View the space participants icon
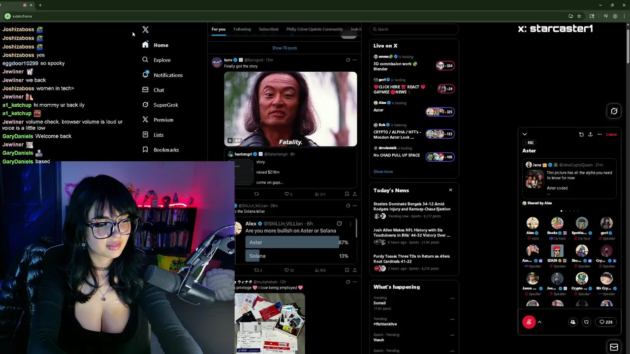 click(x=573, y=322)
